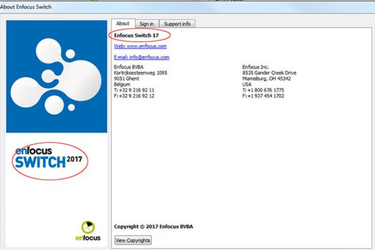Select the text Enfocus Inc.
The height and width of the screenshot is (250, 375).
point(256,67)
